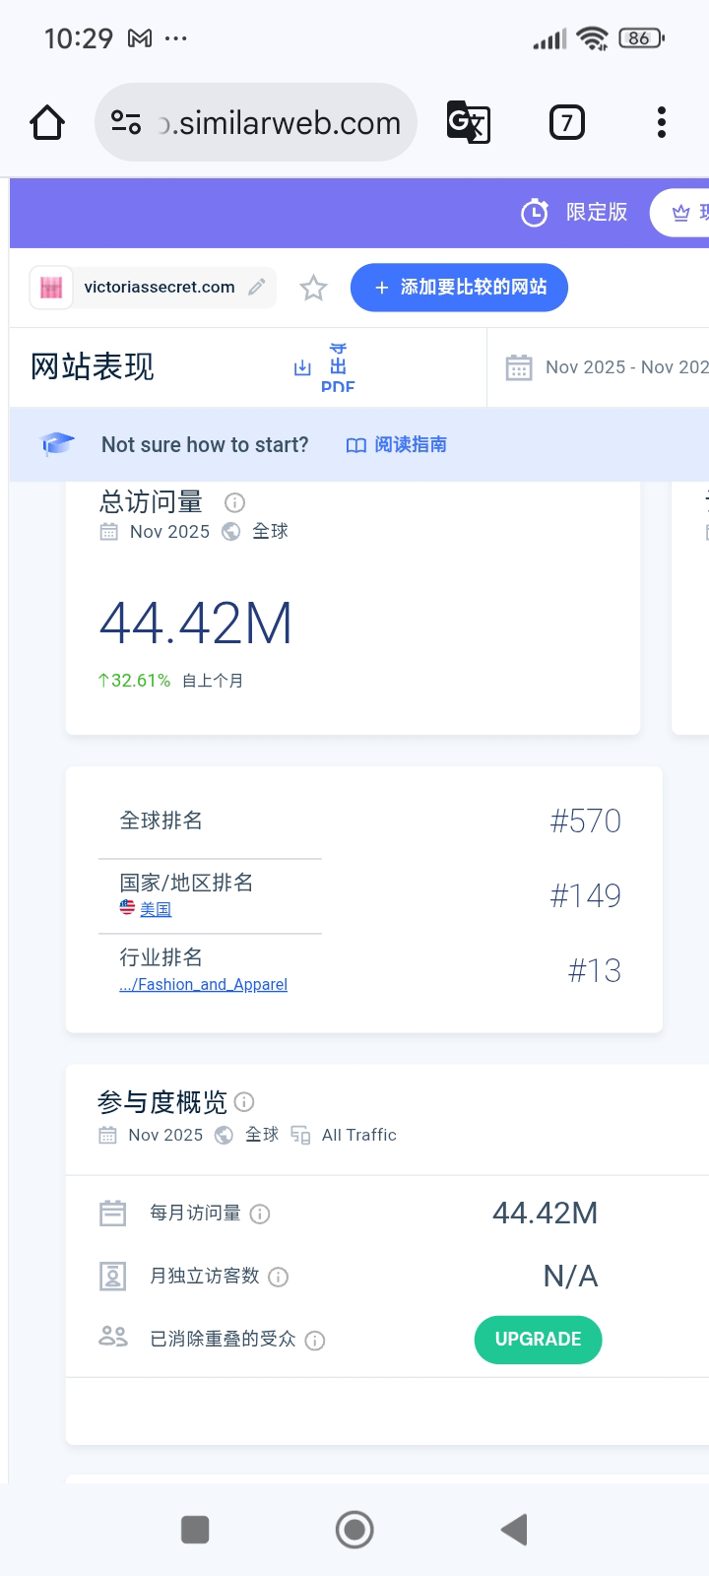The image size is (709, 1576).
Task: Tap the 行业排名 row label
Action: pos(161,957)
